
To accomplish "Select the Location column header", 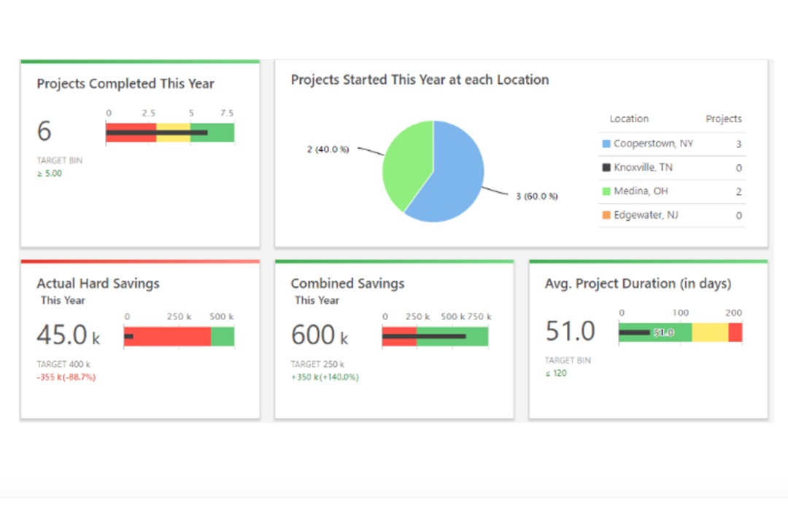I will click(629, 118).
